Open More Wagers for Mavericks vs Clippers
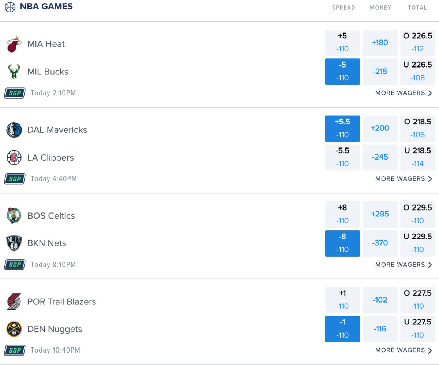The height and width of the screenshot is (365, 439). coord(404,179)
